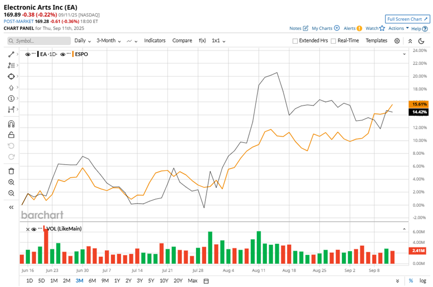Select the 6M time range

92,281
